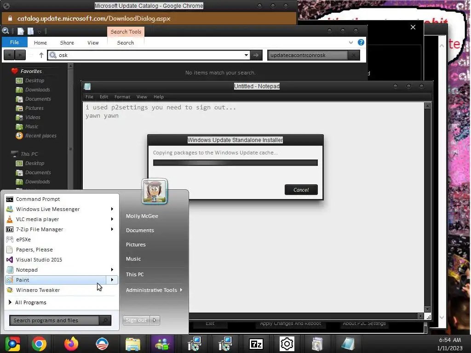Open Notepad Edit menu
Viewport: 471px width, 353px height.
104,97
